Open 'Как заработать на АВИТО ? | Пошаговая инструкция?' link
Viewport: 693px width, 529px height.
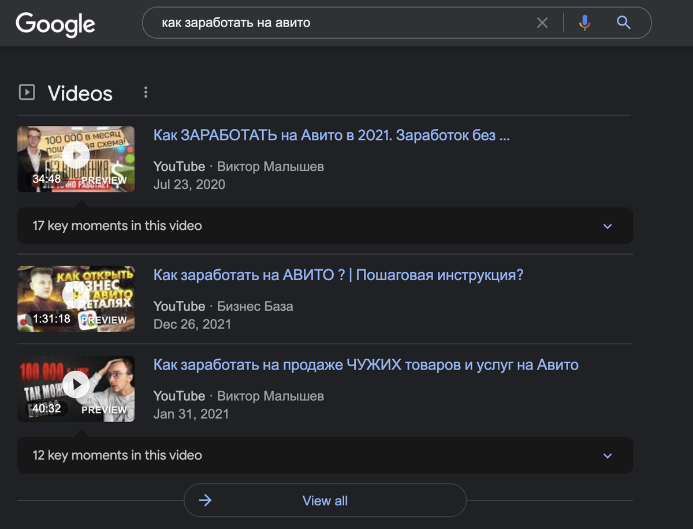(x=338, y=275)
